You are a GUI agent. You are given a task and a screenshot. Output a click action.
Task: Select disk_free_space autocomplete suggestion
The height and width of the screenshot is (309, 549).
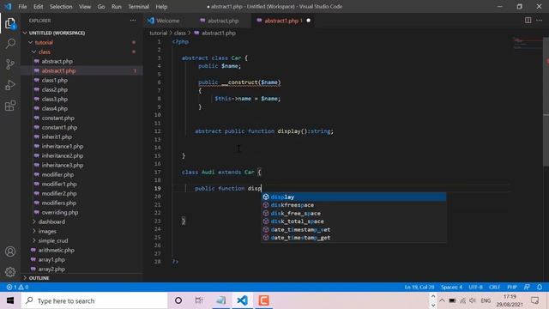coord(353,213)
